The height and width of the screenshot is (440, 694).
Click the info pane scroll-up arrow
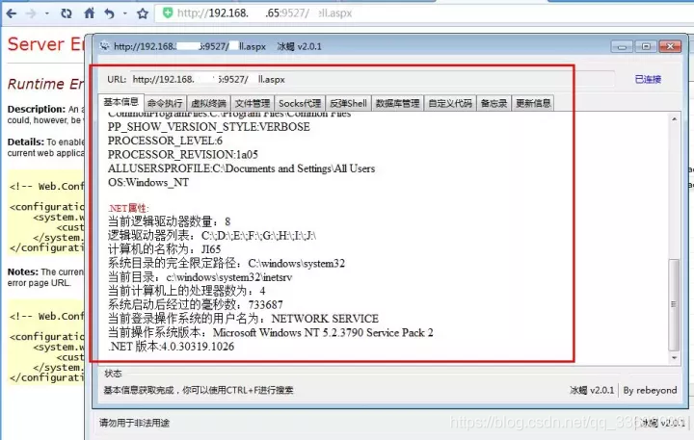point(674,119)
